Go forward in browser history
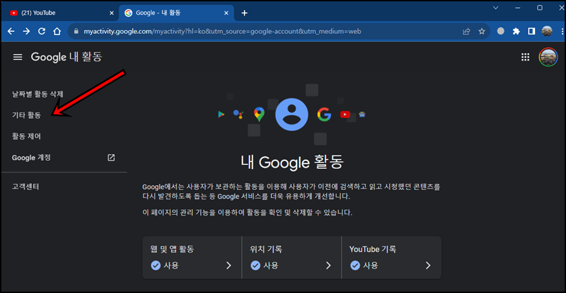Screen dimensions: 566x293 pyautogui.click(x=26, y=32)
